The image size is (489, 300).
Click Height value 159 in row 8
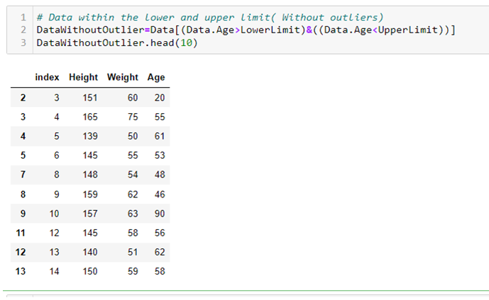click(90, 195)
